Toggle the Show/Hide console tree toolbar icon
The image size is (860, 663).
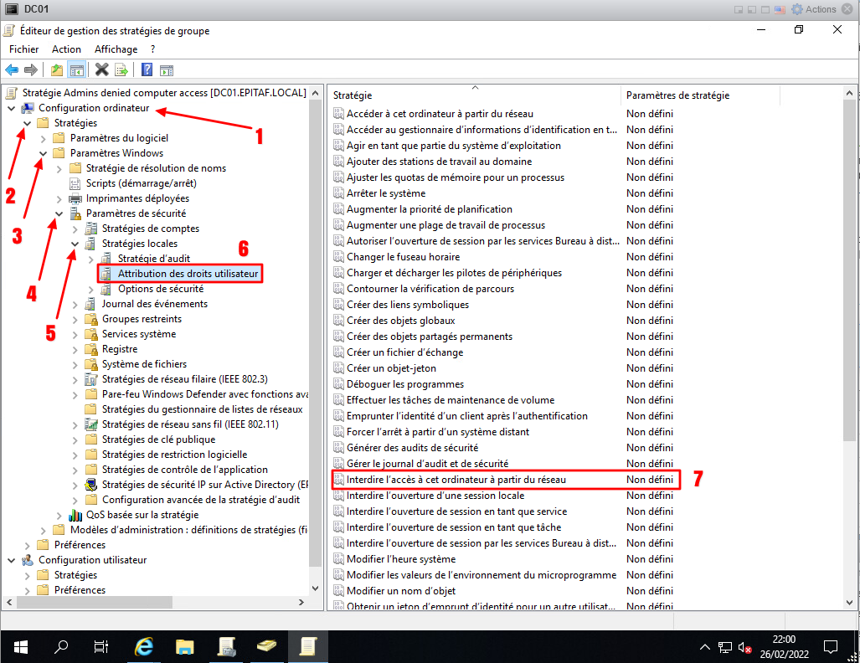(x=76, y=69)
